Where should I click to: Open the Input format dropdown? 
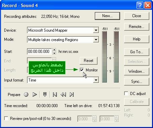pos(96,80)
